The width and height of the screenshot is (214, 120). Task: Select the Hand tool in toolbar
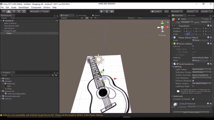coord(4,12)
